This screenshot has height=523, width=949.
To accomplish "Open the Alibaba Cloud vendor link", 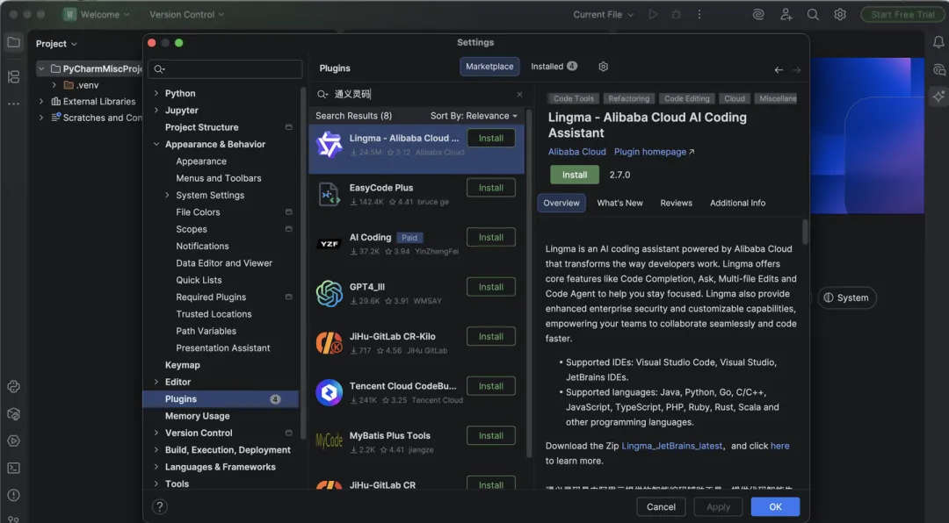I will 576,152.
